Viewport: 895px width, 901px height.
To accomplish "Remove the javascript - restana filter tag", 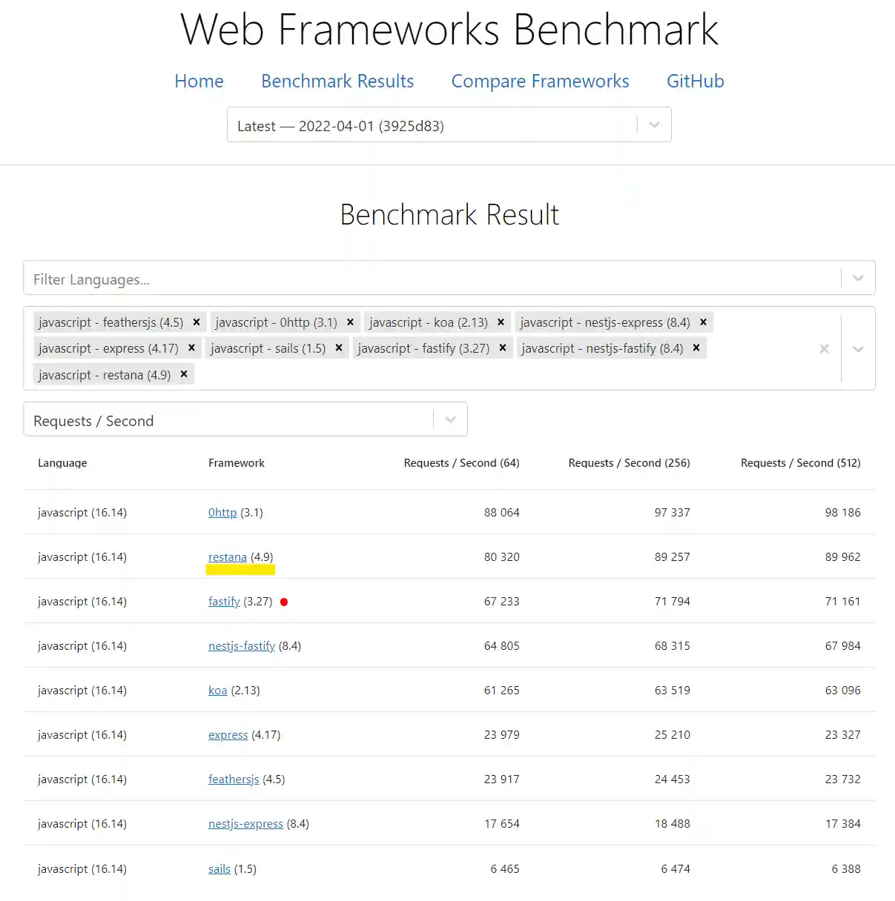I will (x=183, y=374).
